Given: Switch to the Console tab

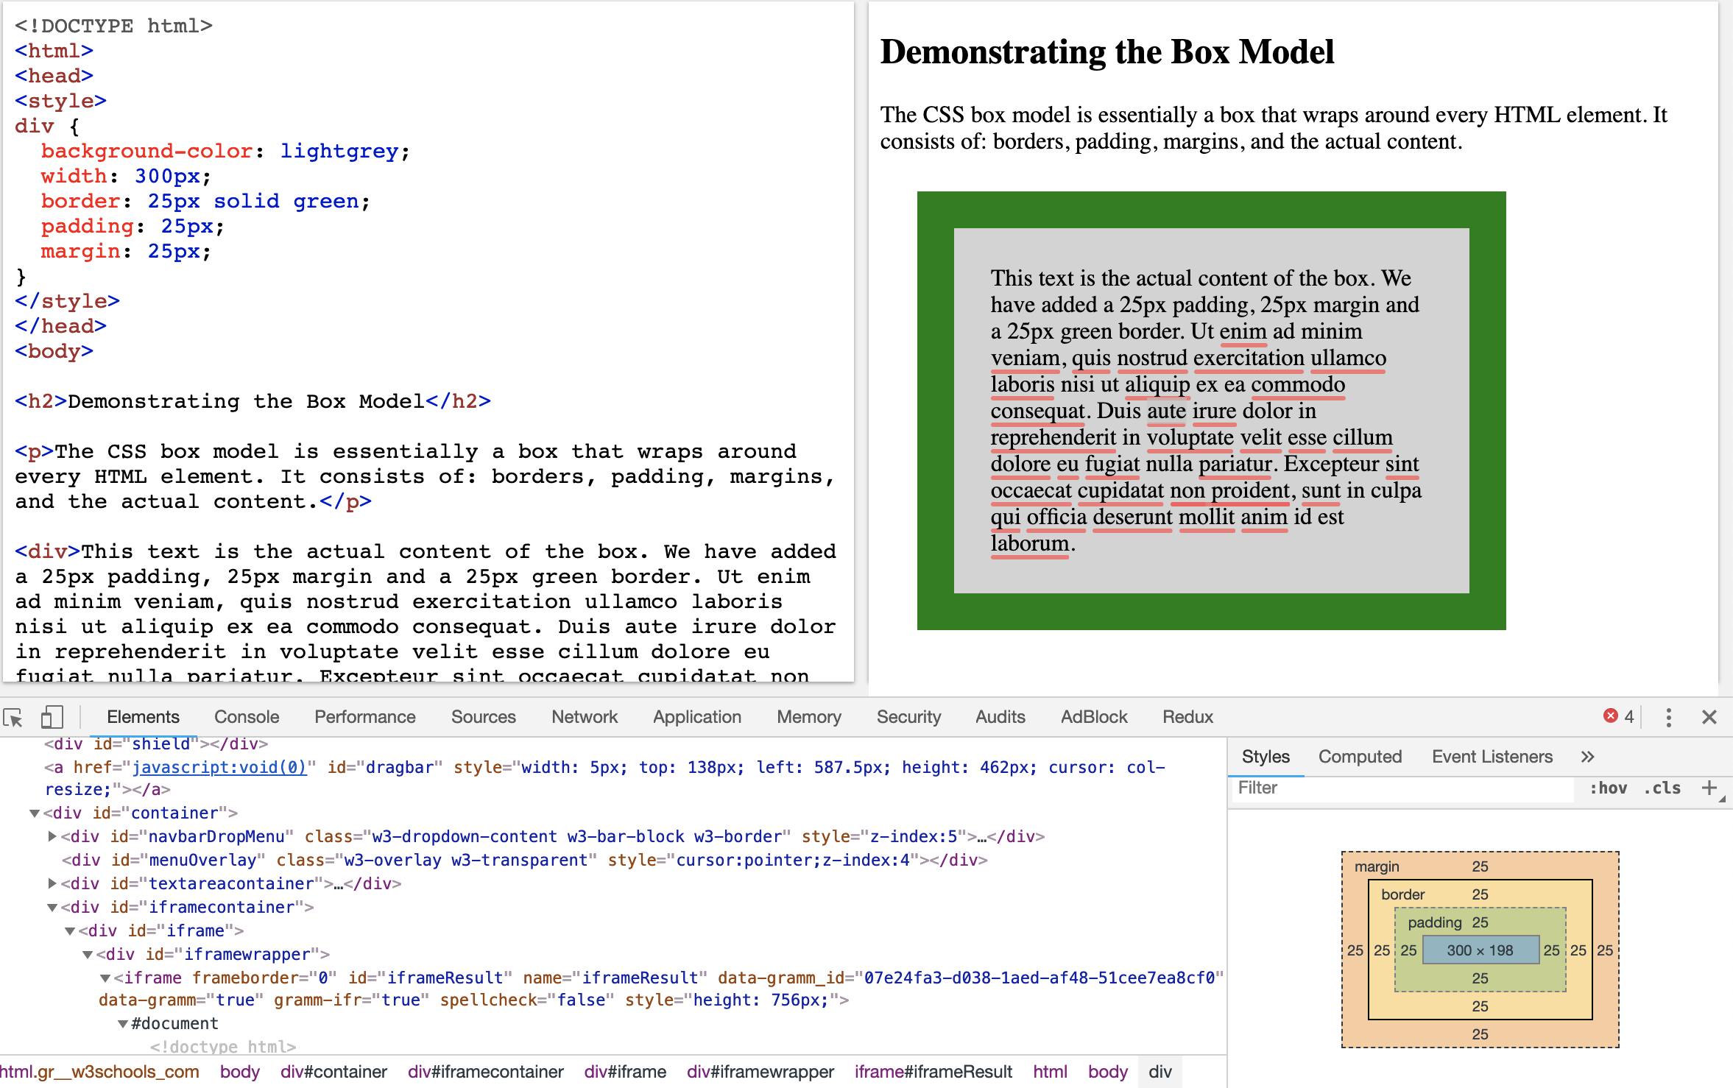Looking at the screenshot, I should 247,717.
